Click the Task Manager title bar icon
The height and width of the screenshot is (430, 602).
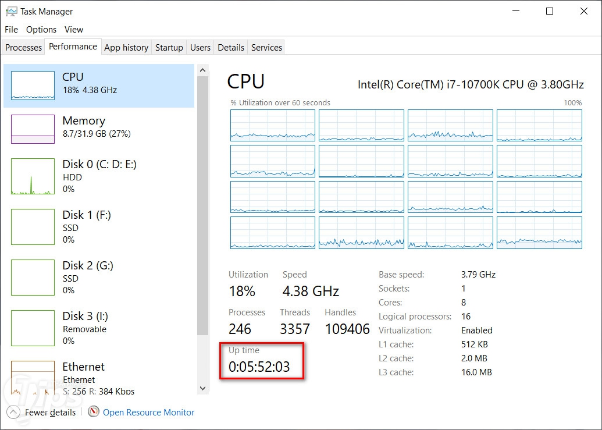pyautogui.click(x=12, y=11)
